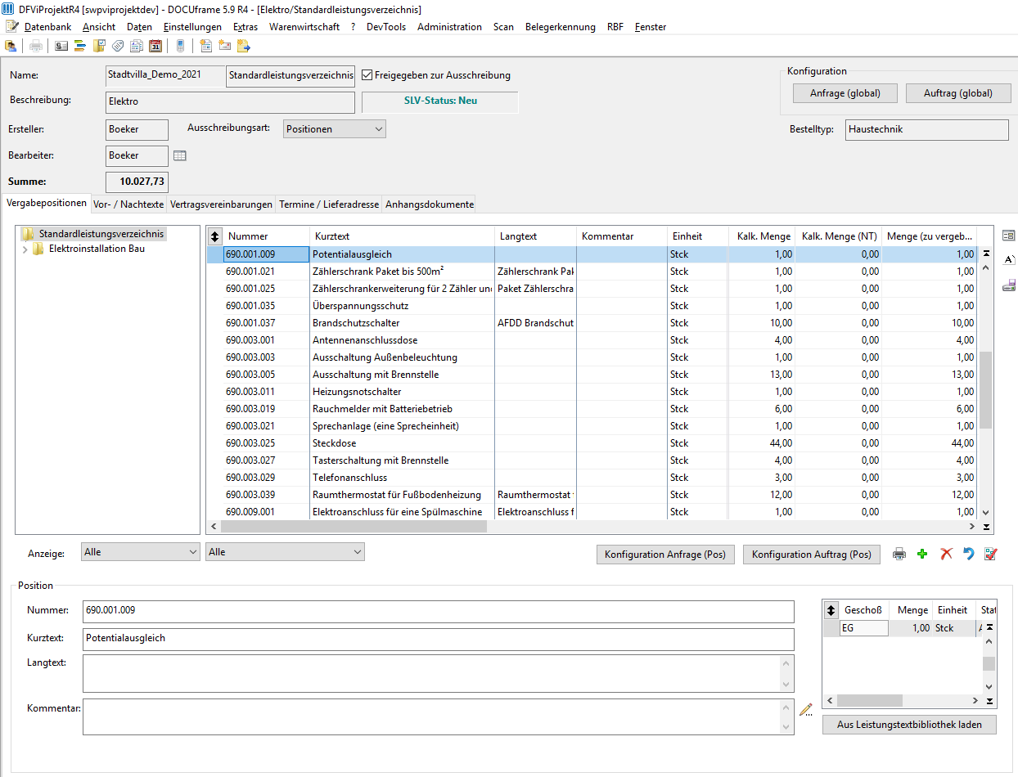Click the sort arrows icon in positions table header
The width and height of the screenshot is (1018, 777).
pyautogui.click(x=215, y=236)
